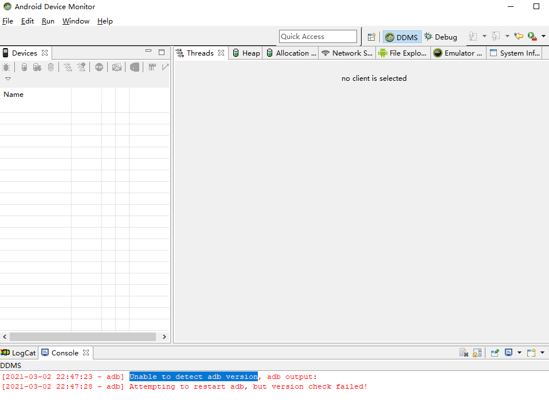Click the DDMS console label
549x403 pixels.
[10, 366]
